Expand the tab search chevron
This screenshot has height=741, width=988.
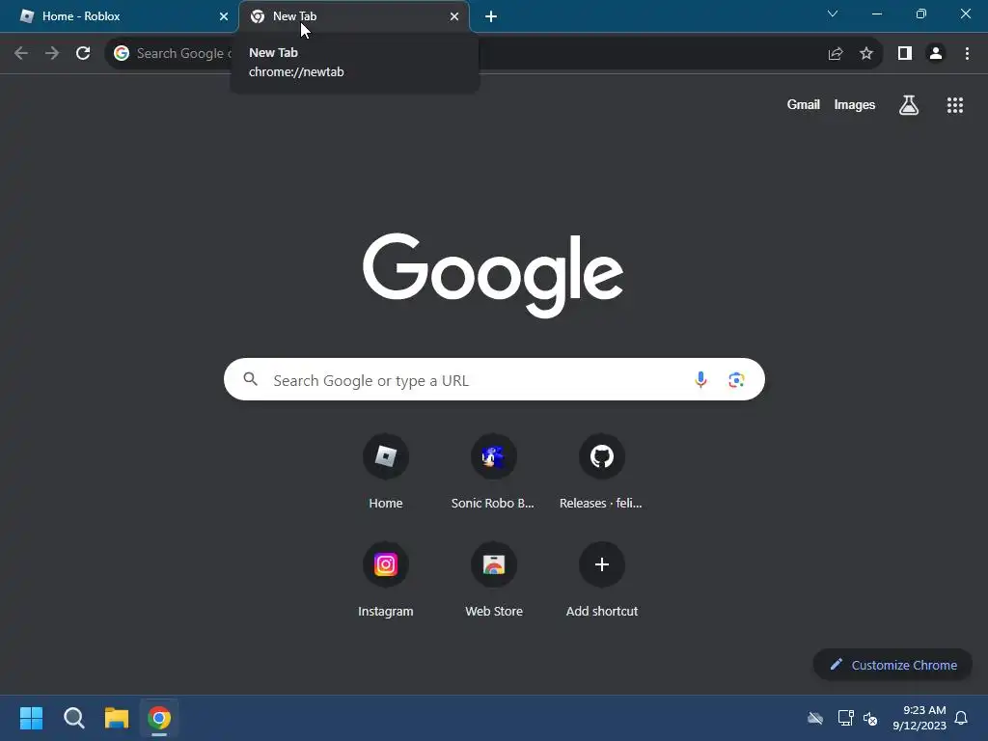(833, 14)
